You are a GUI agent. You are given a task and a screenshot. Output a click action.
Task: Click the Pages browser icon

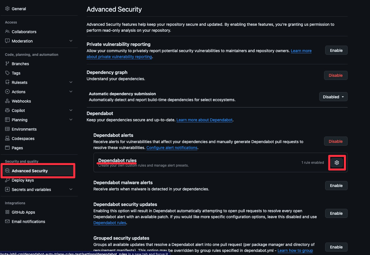7,148
